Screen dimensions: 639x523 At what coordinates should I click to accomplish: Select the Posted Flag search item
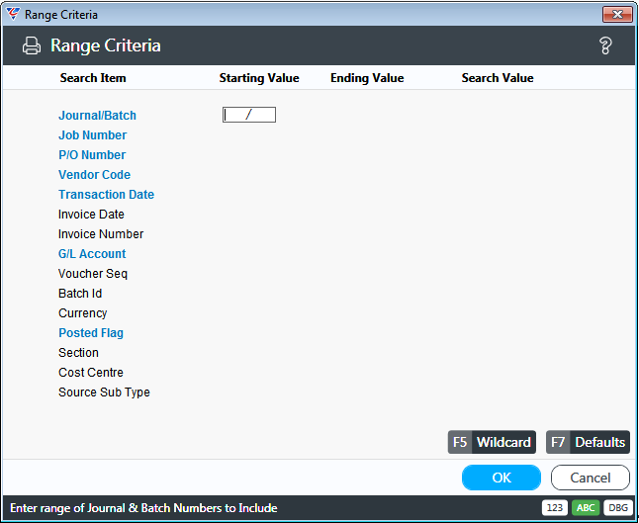tap(91, 333)
